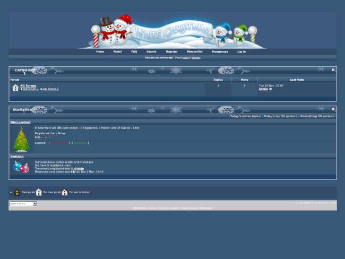Open the Select a forum dropdown
The height and width of the screenshot is (259, 345).
(23, 204)
